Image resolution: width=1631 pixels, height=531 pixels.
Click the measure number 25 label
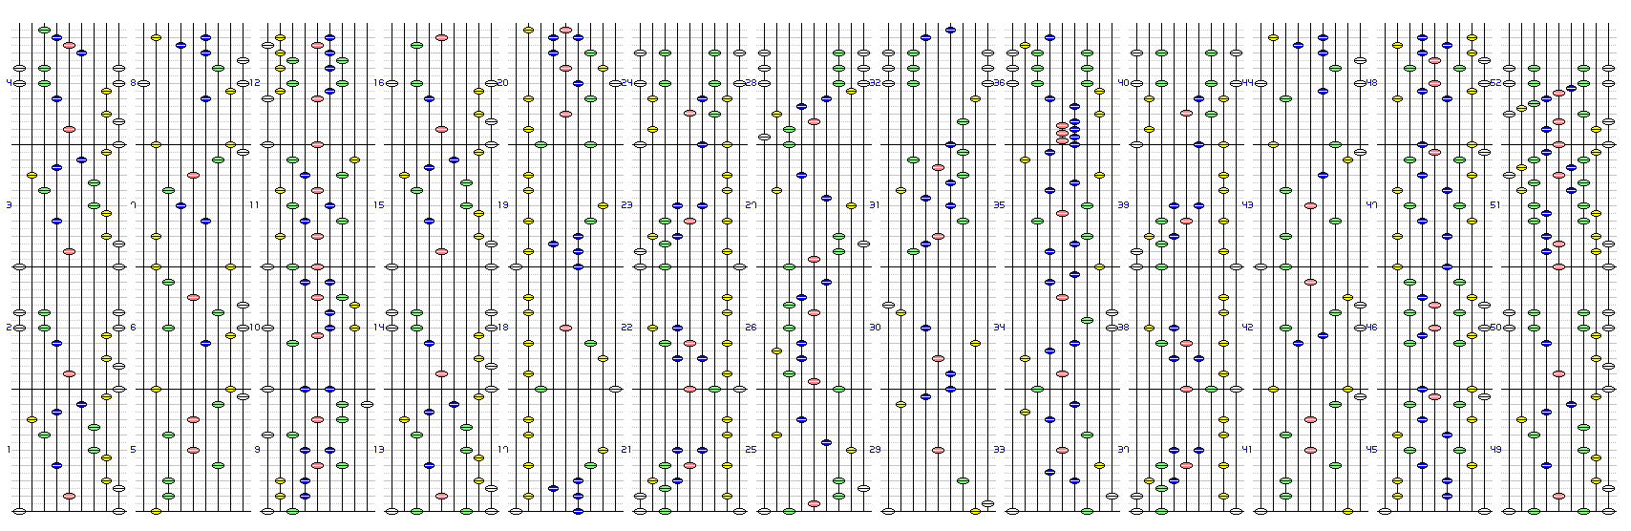coord(751,450)
